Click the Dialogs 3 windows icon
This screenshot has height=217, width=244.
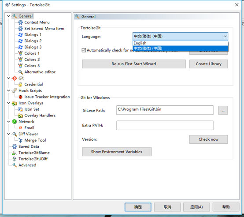[x=20, y=47]
